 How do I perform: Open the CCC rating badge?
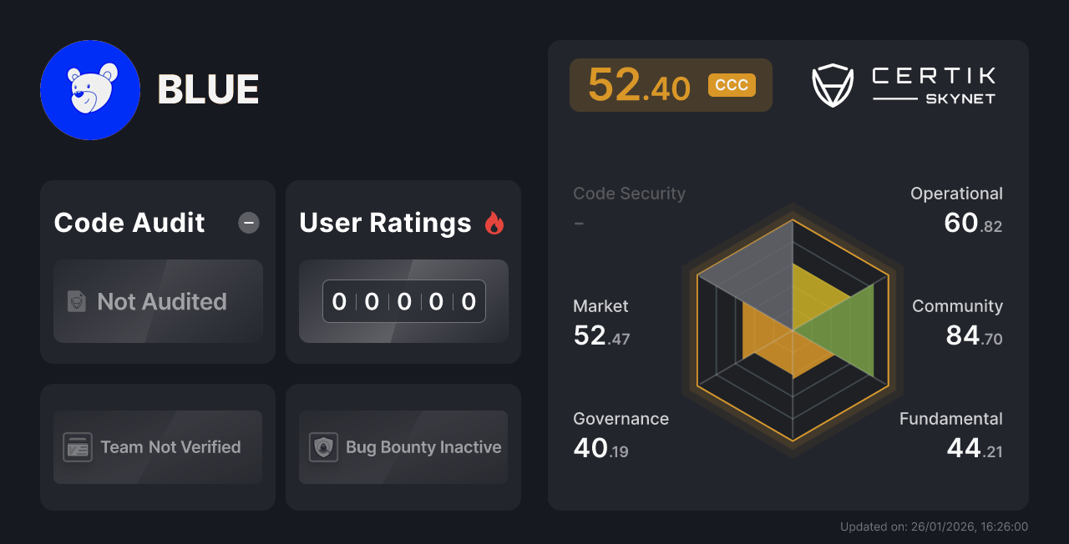(x=732, y=84)
